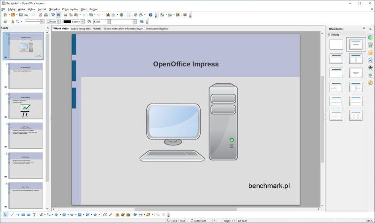The width and height of the screenshot is (375, 223).
Task: Click the Zoom magnifier icon in the toolbar
Action: [141, 15]
